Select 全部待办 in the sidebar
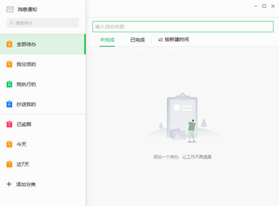Viewport: 279px width, 206px height. click(x=42, y=44)
